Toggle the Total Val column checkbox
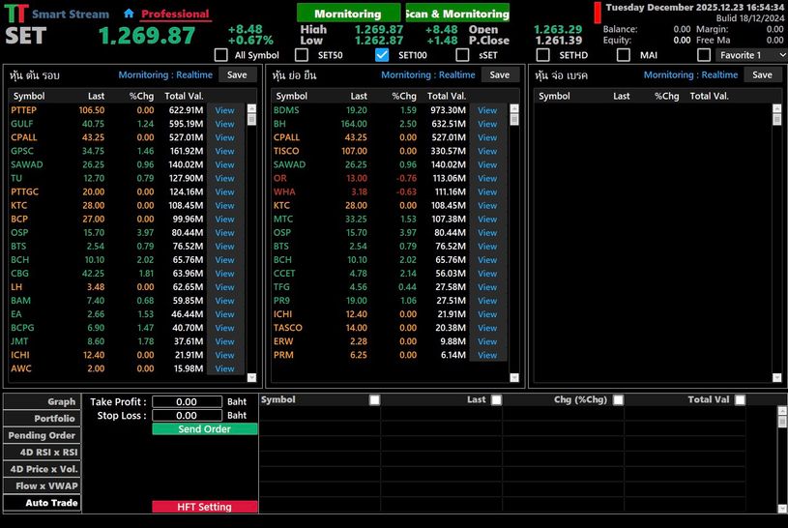 coord(738,400)
